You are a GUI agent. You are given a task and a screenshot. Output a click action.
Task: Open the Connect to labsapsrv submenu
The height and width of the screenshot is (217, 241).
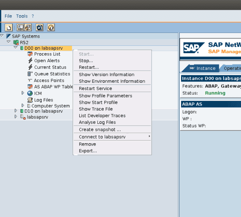[112, 137]
